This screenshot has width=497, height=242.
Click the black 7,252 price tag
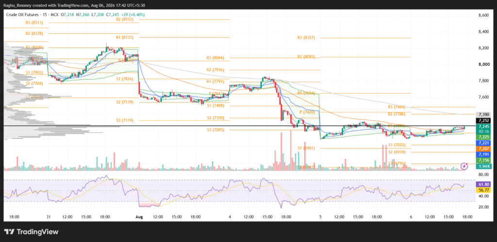[x=484, y=121]
